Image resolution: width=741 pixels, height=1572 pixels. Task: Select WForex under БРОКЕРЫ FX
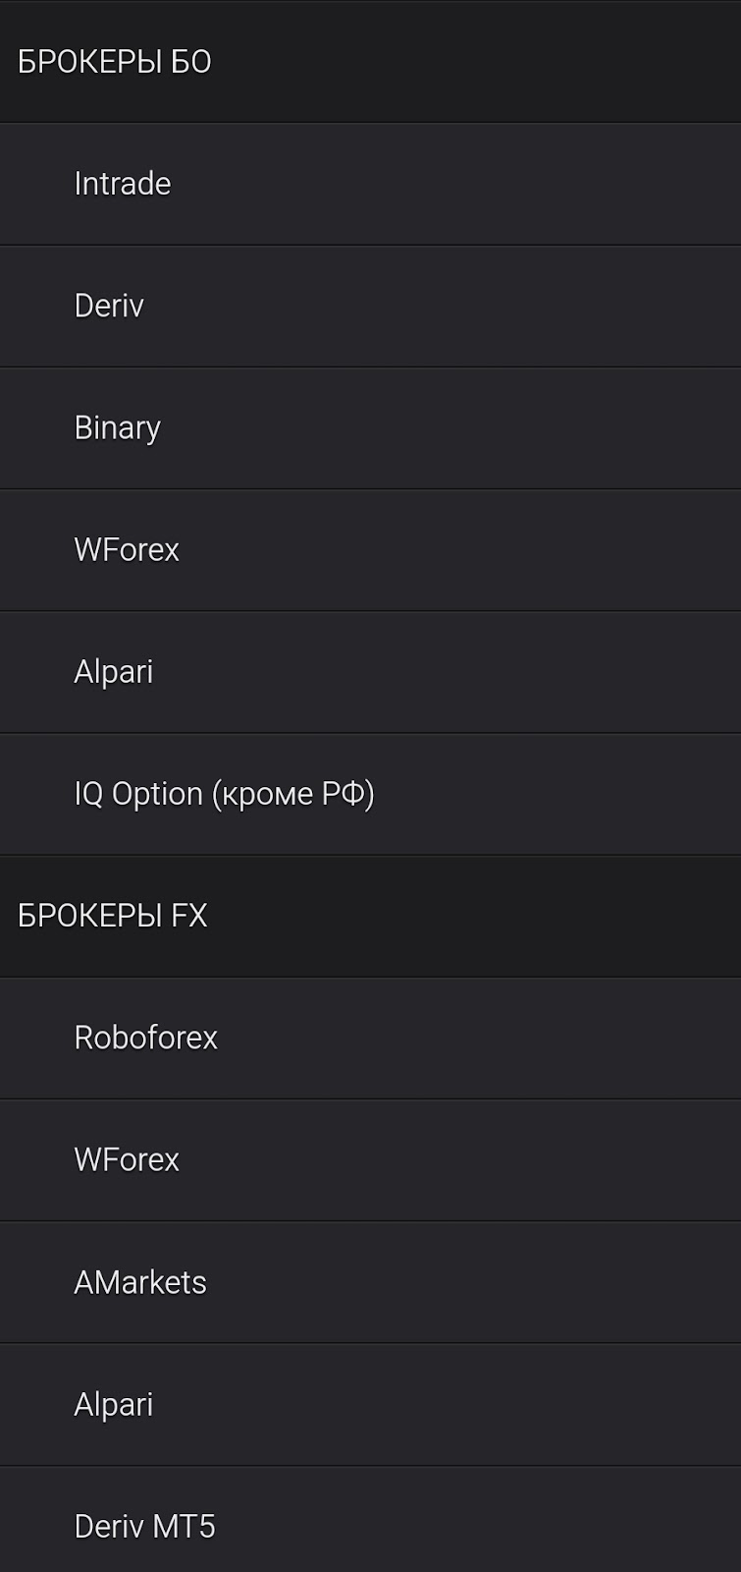coord(370,1159)
